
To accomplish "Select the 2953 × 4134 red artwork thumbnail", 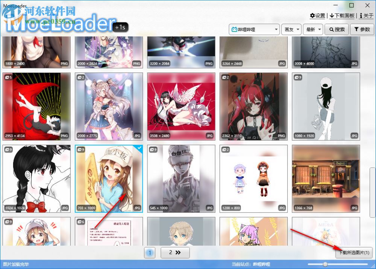I will pos(36,107).
